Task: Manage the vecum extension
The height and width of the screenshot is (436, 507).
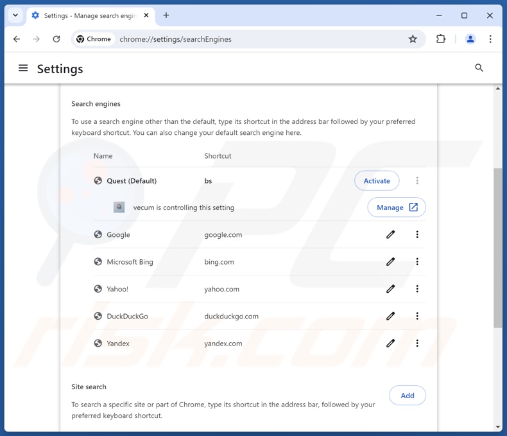Action: point(397,207)
